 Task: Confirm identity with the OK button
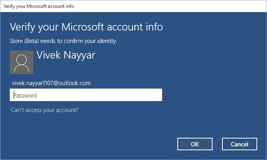coord(195,144)
